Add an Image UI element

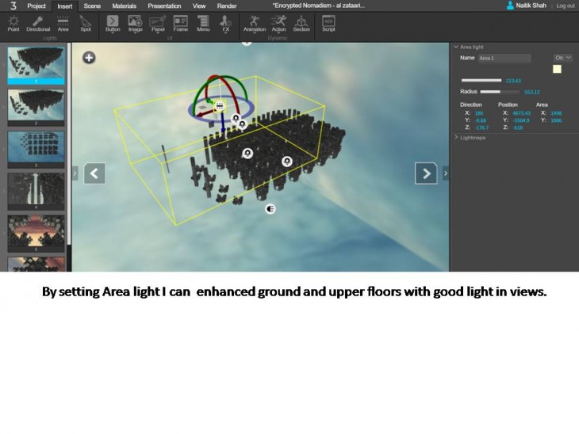(x=135, y=23)
